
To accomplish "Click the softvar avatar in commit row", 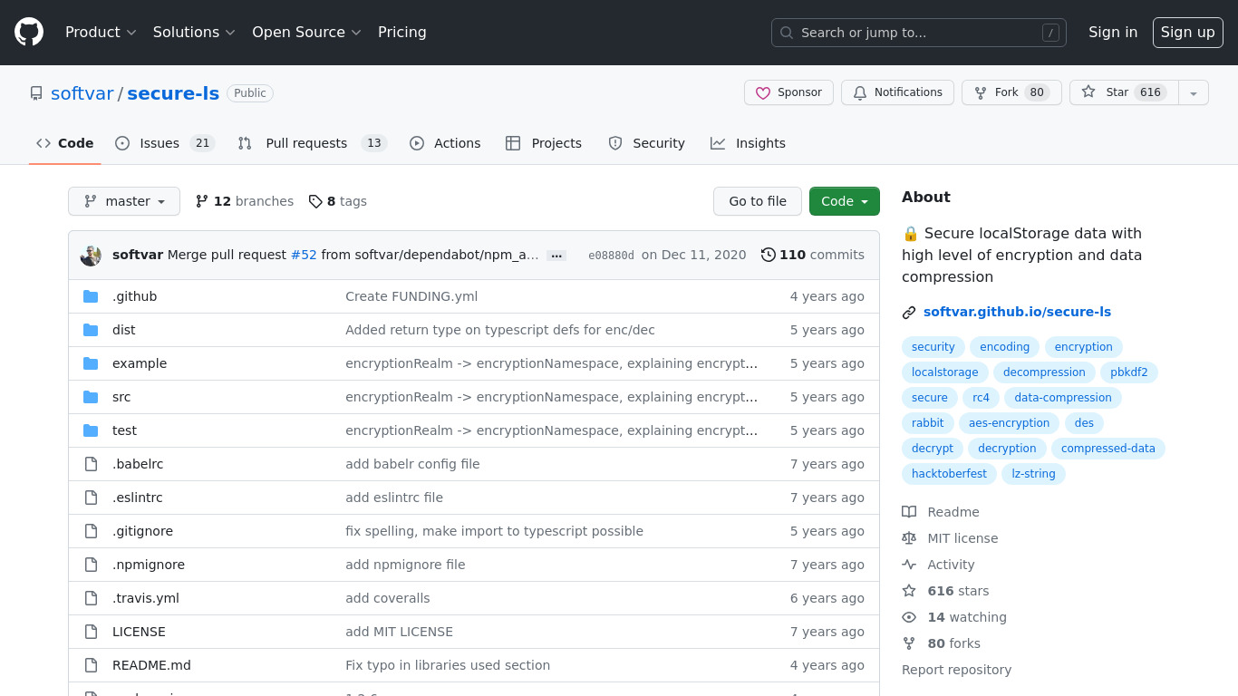I will pos(91,256).
